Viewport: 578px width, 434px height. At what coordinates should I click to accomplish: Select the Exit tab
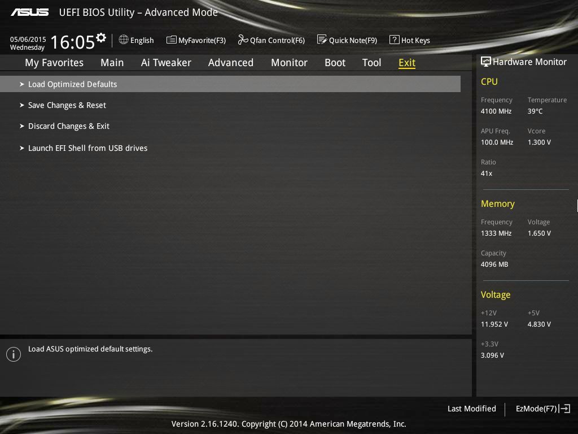click(407, 63)
